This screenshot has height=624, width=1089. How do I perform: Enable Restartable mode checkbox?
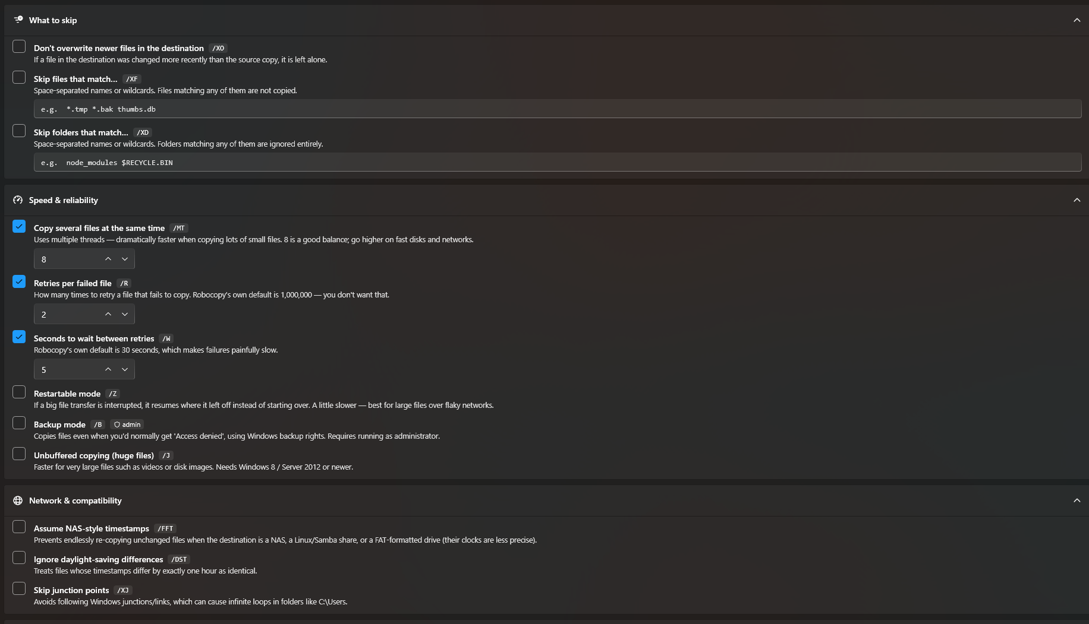click(19, 392)
